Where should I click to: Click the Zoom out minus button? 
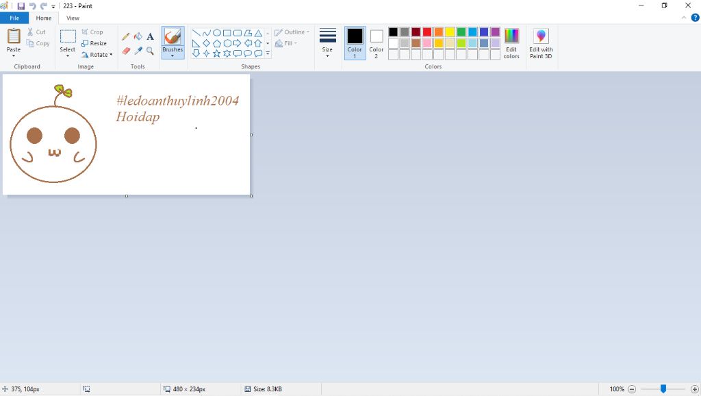(x=632, y=389)
